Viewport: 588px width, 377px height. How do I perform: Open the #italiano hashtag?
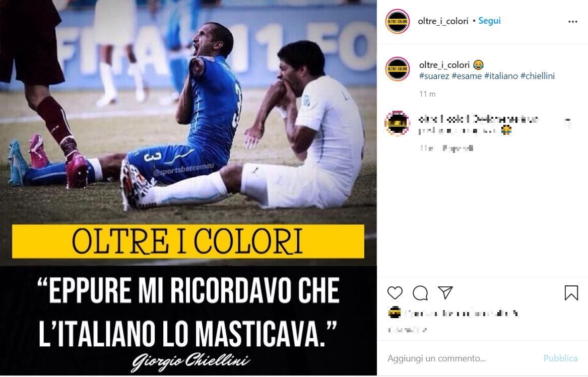(501, 76)
